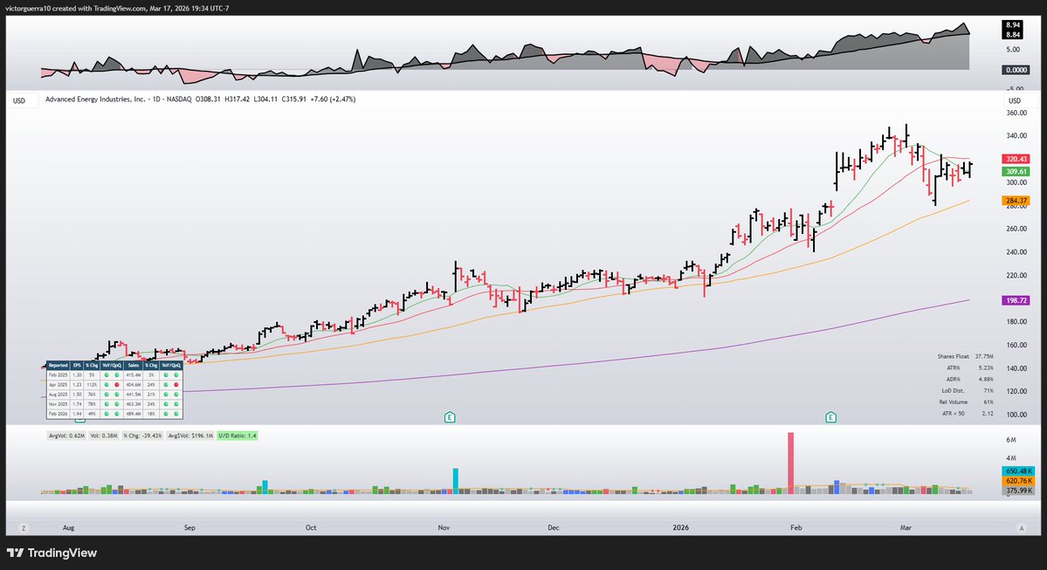Click the Sep label on the time axis
The image size is (1047, 570).
(189, 527)
